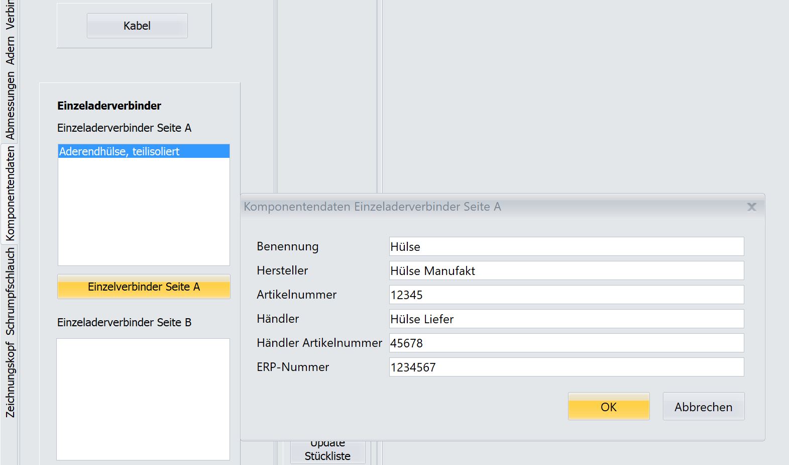Close the Komponentendaten dialog with X
789x465 pixels.
point(751,207)
